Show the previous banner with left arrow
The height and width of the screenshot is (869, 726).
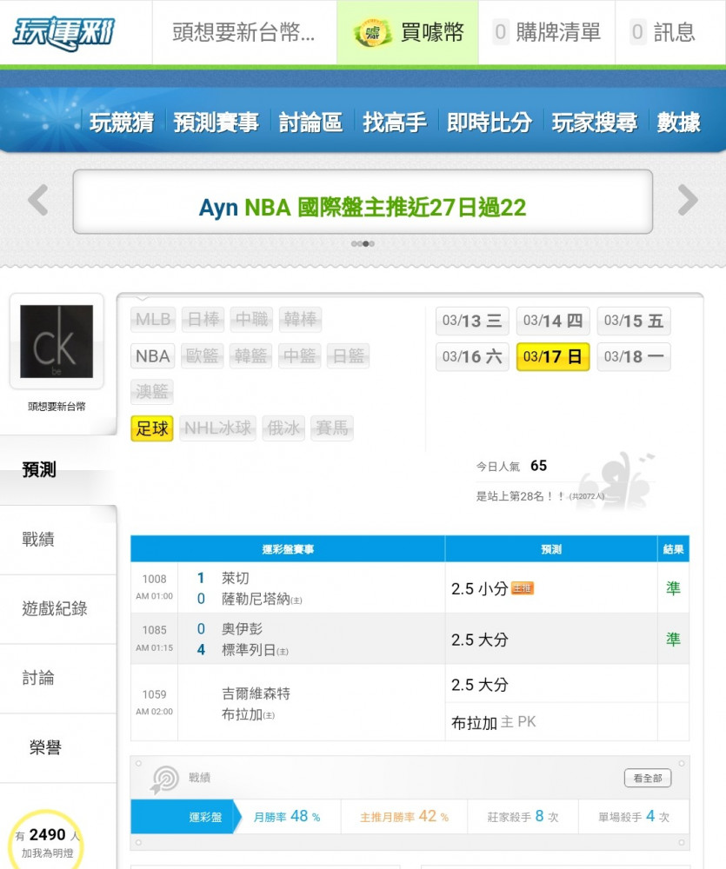(37, 200)
